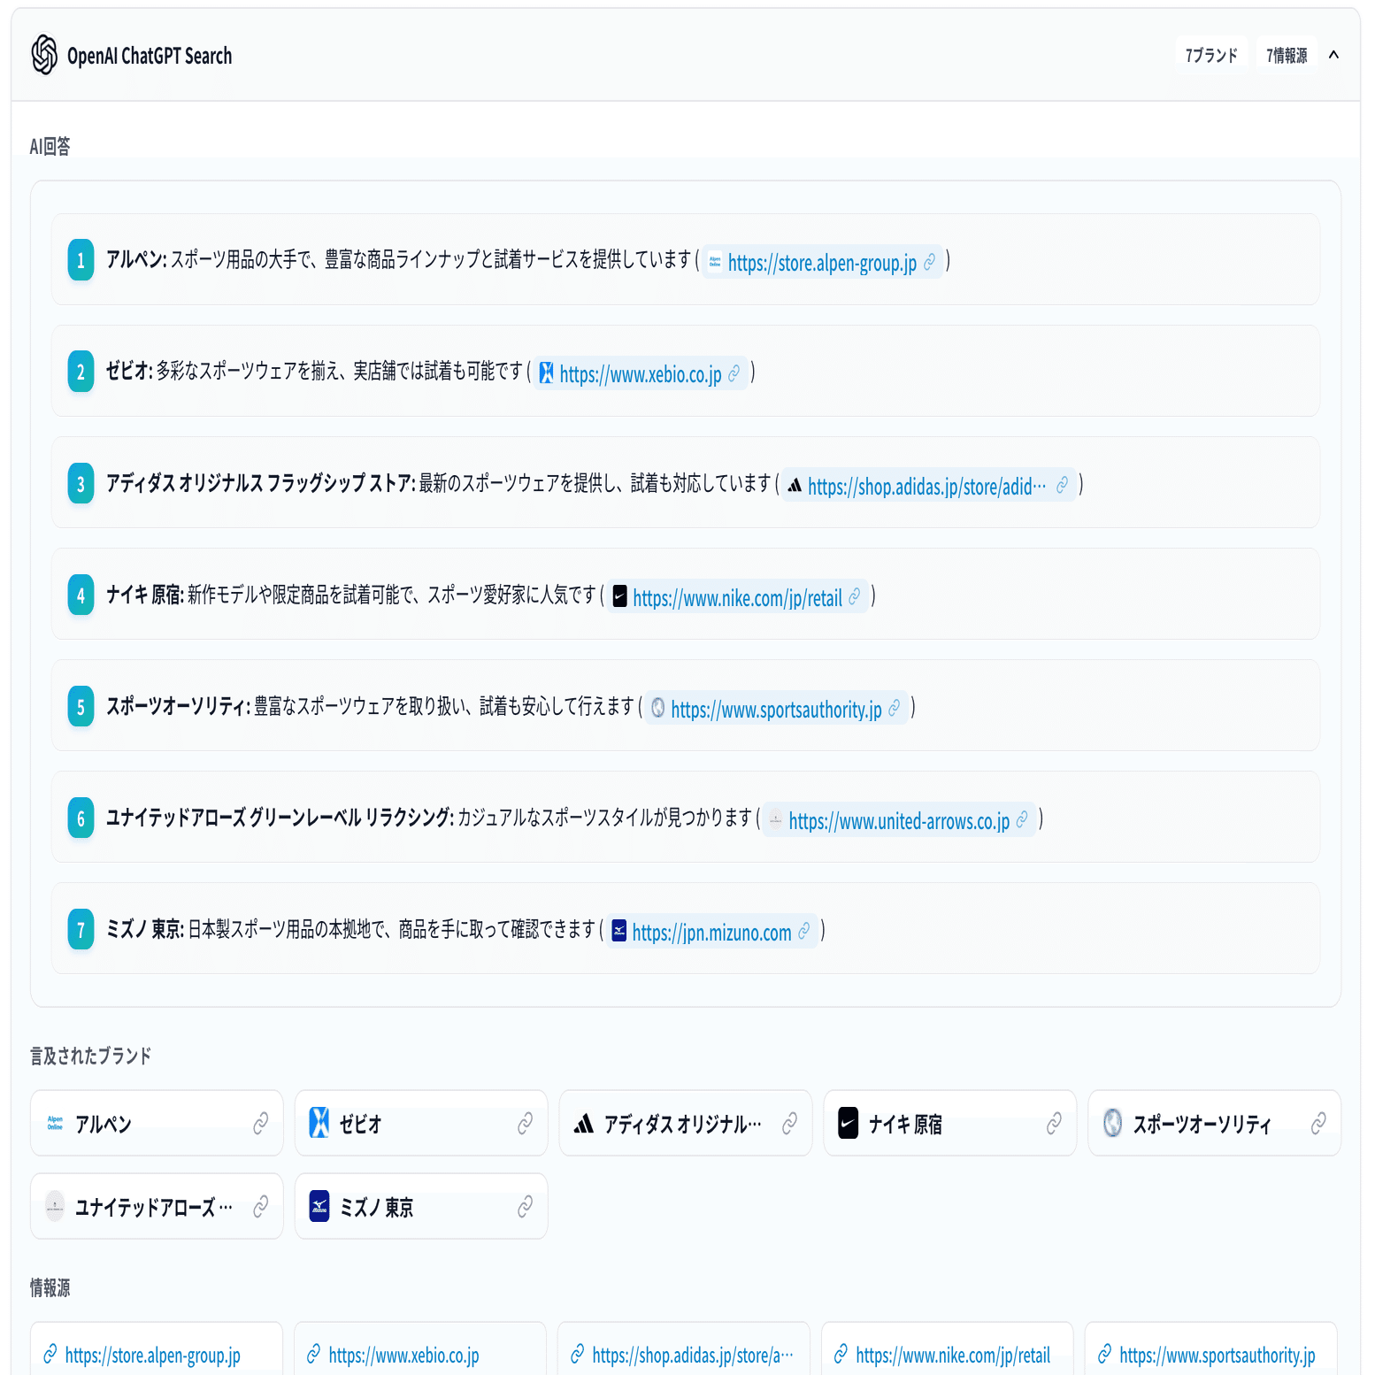Click the 'ゼビオ:' brand name in answer 2
1375x1375 pixels.
coord(129,371)
